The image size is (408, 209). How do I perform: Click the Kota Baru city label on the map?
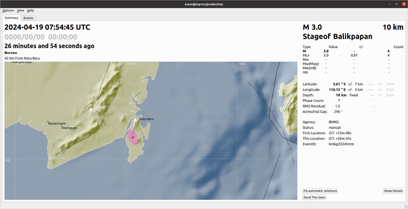[147, 119]
